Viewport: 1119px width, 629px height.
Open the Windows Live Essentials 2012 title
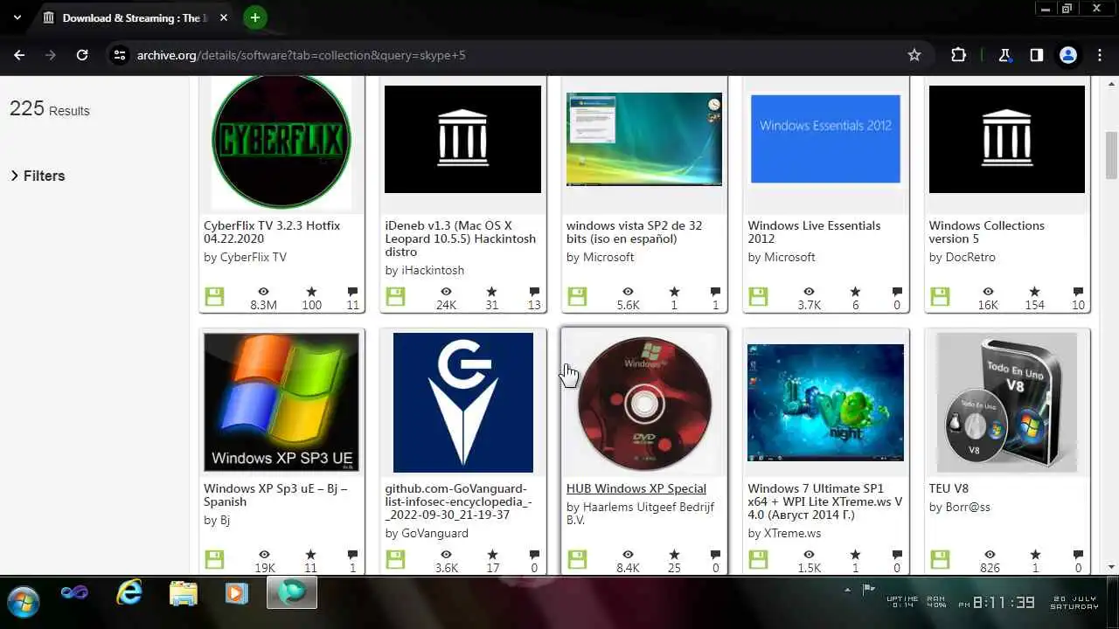point(814,232)
